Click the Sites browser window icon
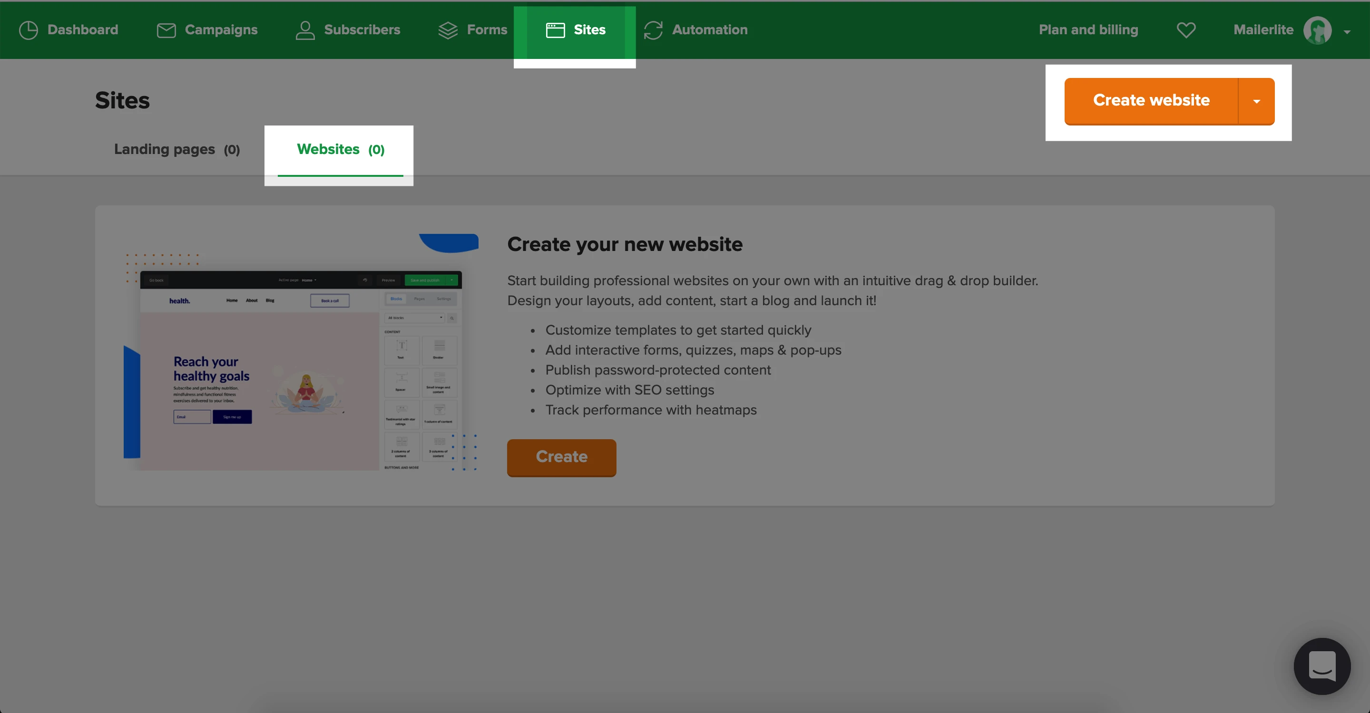Viewport: 1370px width, 713px height. coord(555,30)
